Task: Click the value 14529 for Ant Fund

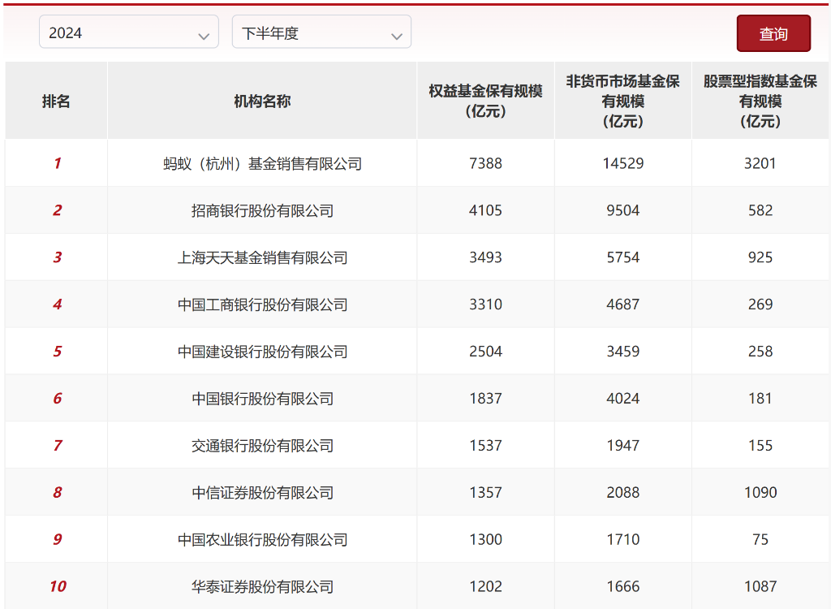Action: (x=622, y=163)
